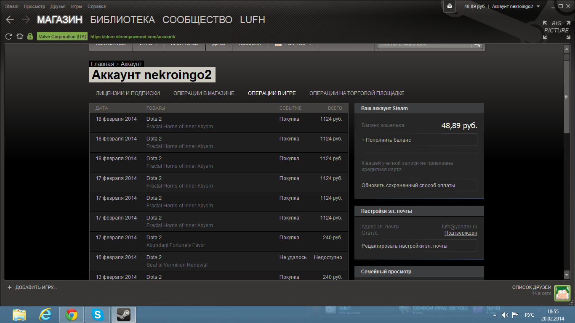
Task: Click the Steam taskbar icon
Action: 123,314
